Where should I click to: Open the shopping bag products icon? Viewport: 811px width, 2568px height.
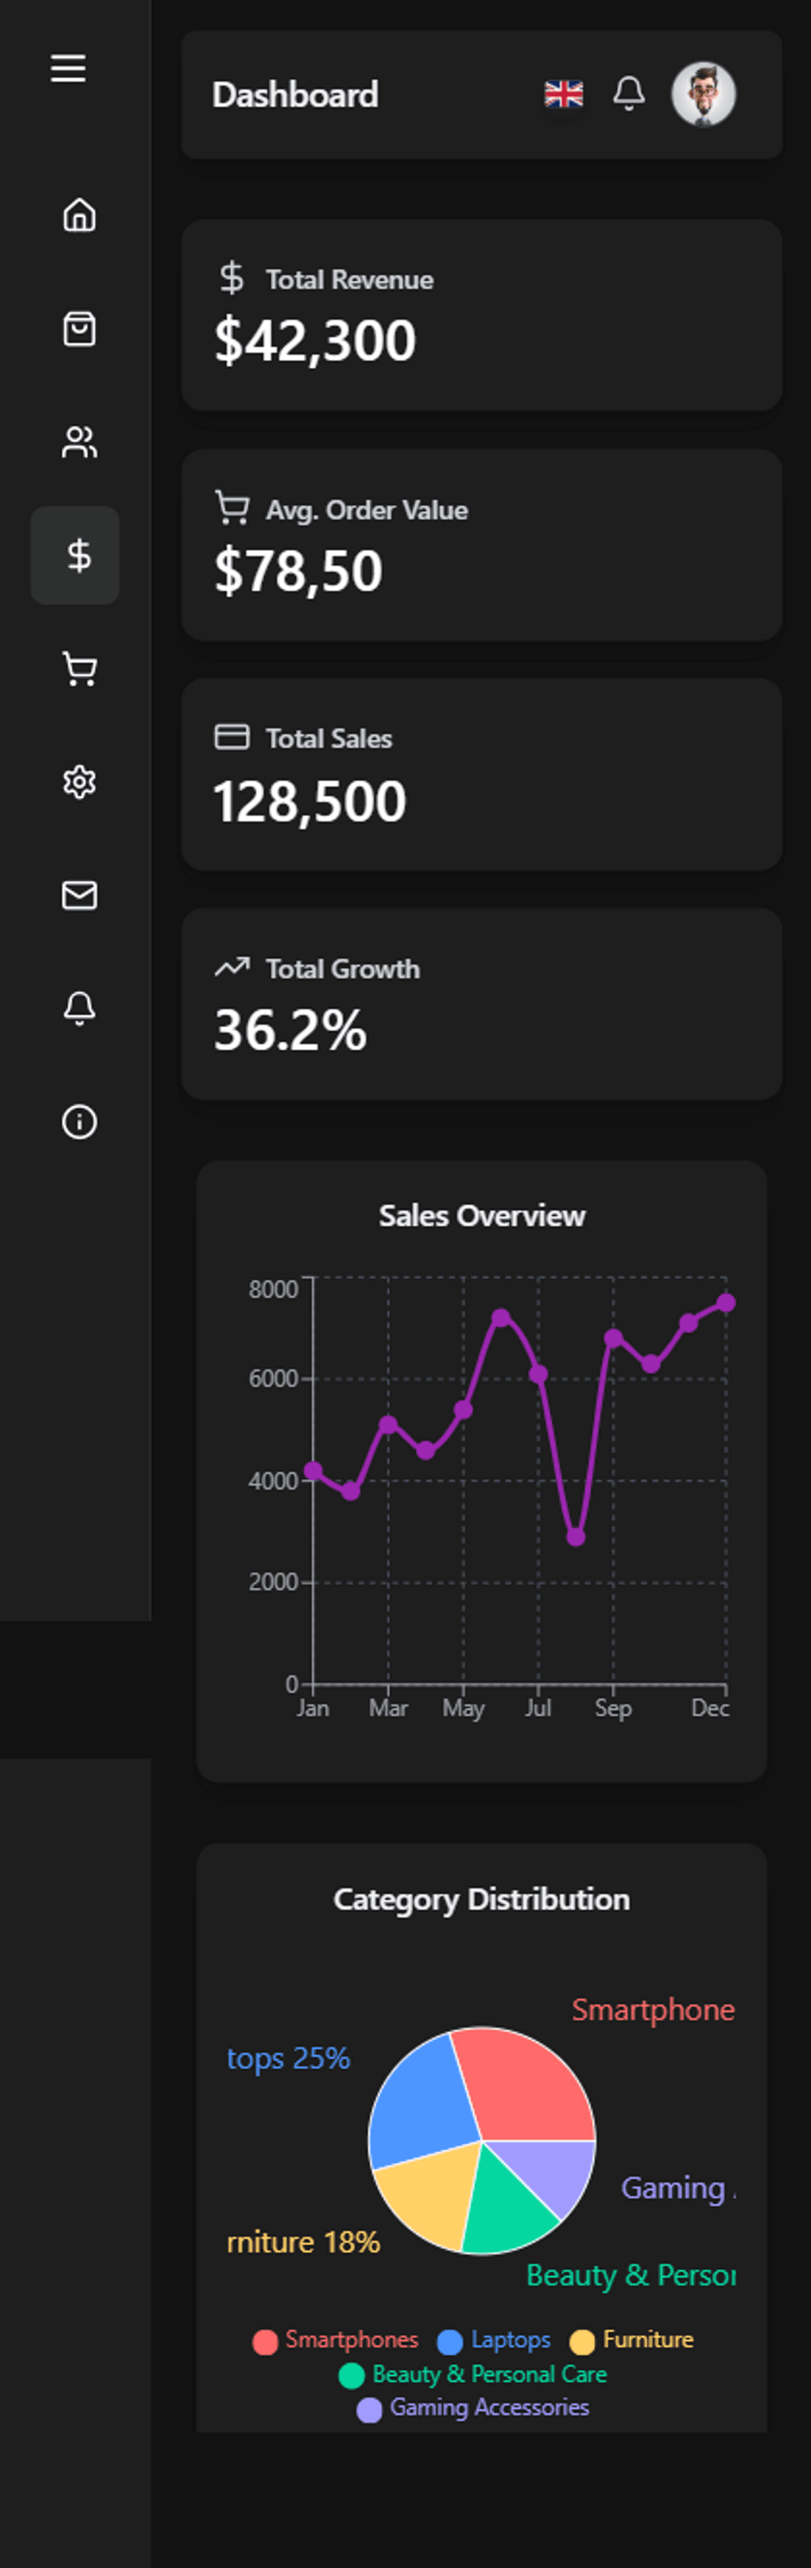pos(78,329)
